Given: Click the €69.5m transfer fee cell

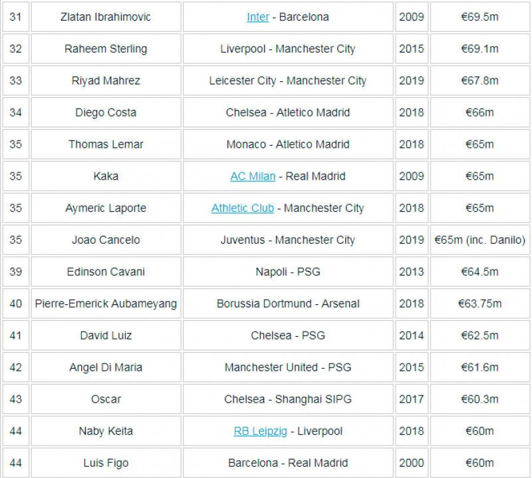Looking at the screenshot, I should click(x=479, y=17).
